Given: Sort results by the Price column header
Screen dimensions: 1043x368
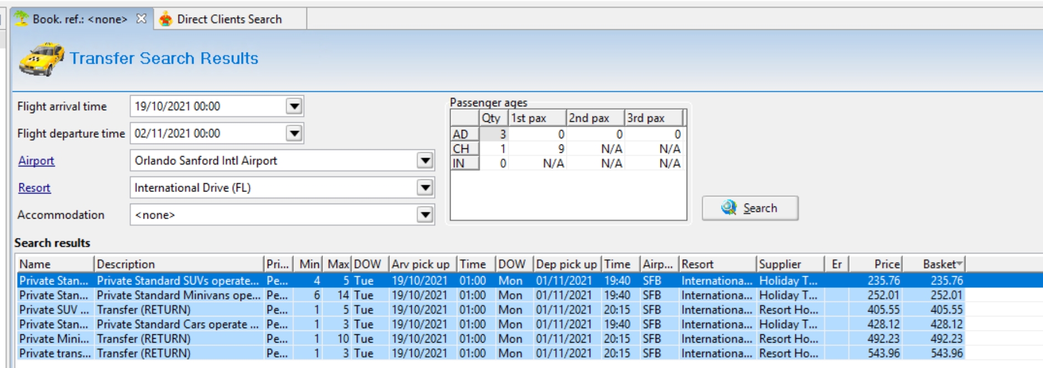Looking at the screenshot, I should 876,264.
